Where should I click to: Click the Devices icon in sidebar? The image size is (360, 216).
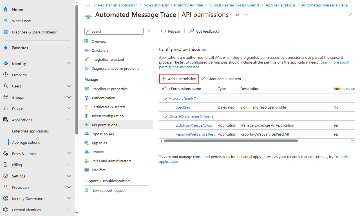pos(6,109)
